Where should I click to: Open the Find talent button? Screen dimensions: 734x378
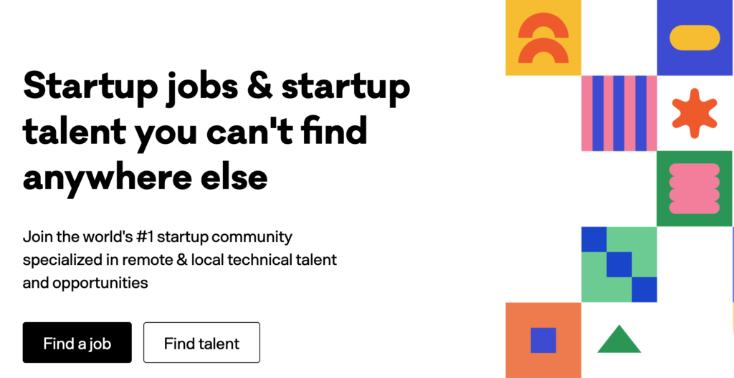(201, 342)
